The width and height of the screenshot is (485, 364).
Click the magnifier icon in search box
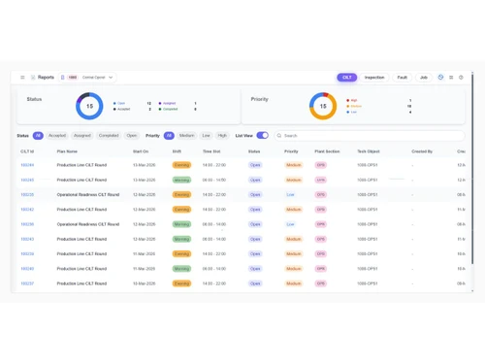279,136
